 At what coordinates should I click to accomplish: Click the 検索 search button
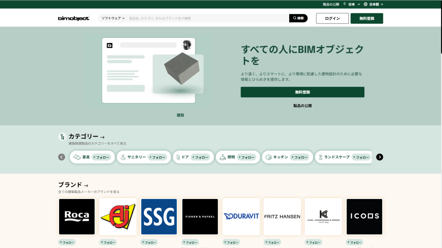298,18
